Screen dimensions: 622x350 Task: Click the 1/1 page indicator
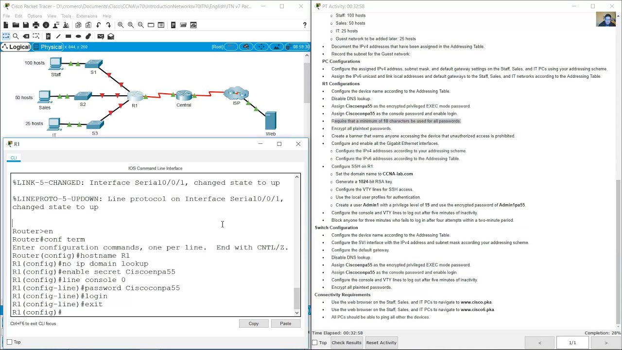click(572, 343)
